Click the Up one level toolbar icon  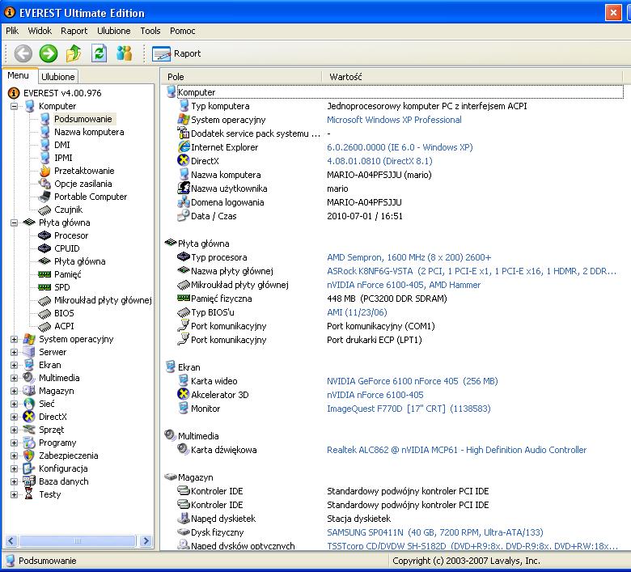coord(74,53)
